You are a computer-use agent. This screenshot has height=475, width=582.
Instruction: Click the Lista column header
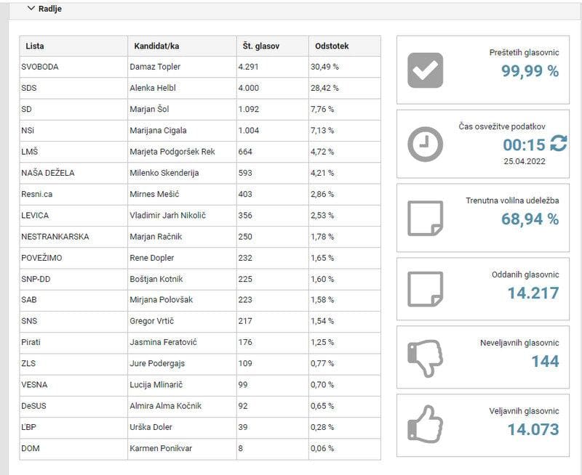click(34, 46)
